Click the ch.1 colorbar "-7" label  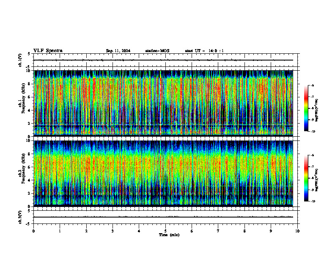[312, 97]
